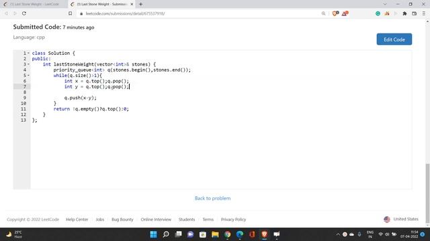Image resolution: width=430 pixels, height=241 pixels.
Task: Open the Bug Bounty footer link
Action: coord(122,220)
